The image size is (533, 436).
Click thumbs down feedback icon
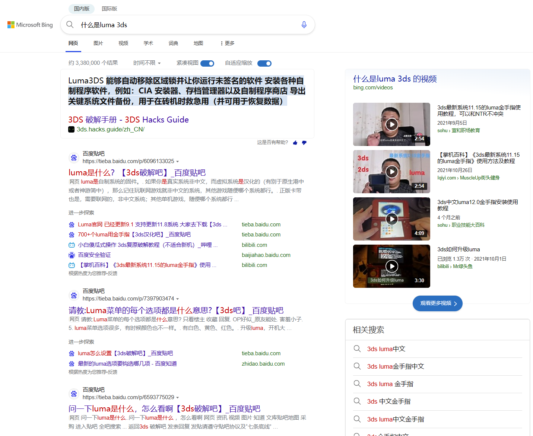point(304,143)
